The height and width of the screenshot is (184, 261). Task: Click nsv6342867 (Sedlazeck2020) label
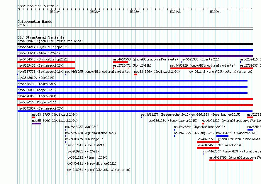pyautogui.click(x=40, y=108)
